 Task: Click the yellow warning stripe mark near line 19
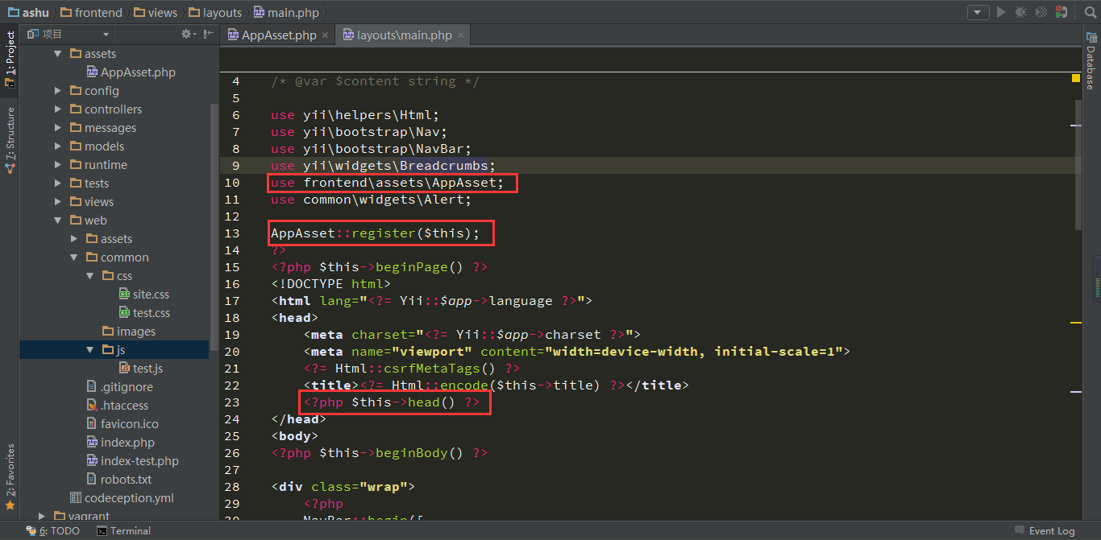coord(1075,323)
